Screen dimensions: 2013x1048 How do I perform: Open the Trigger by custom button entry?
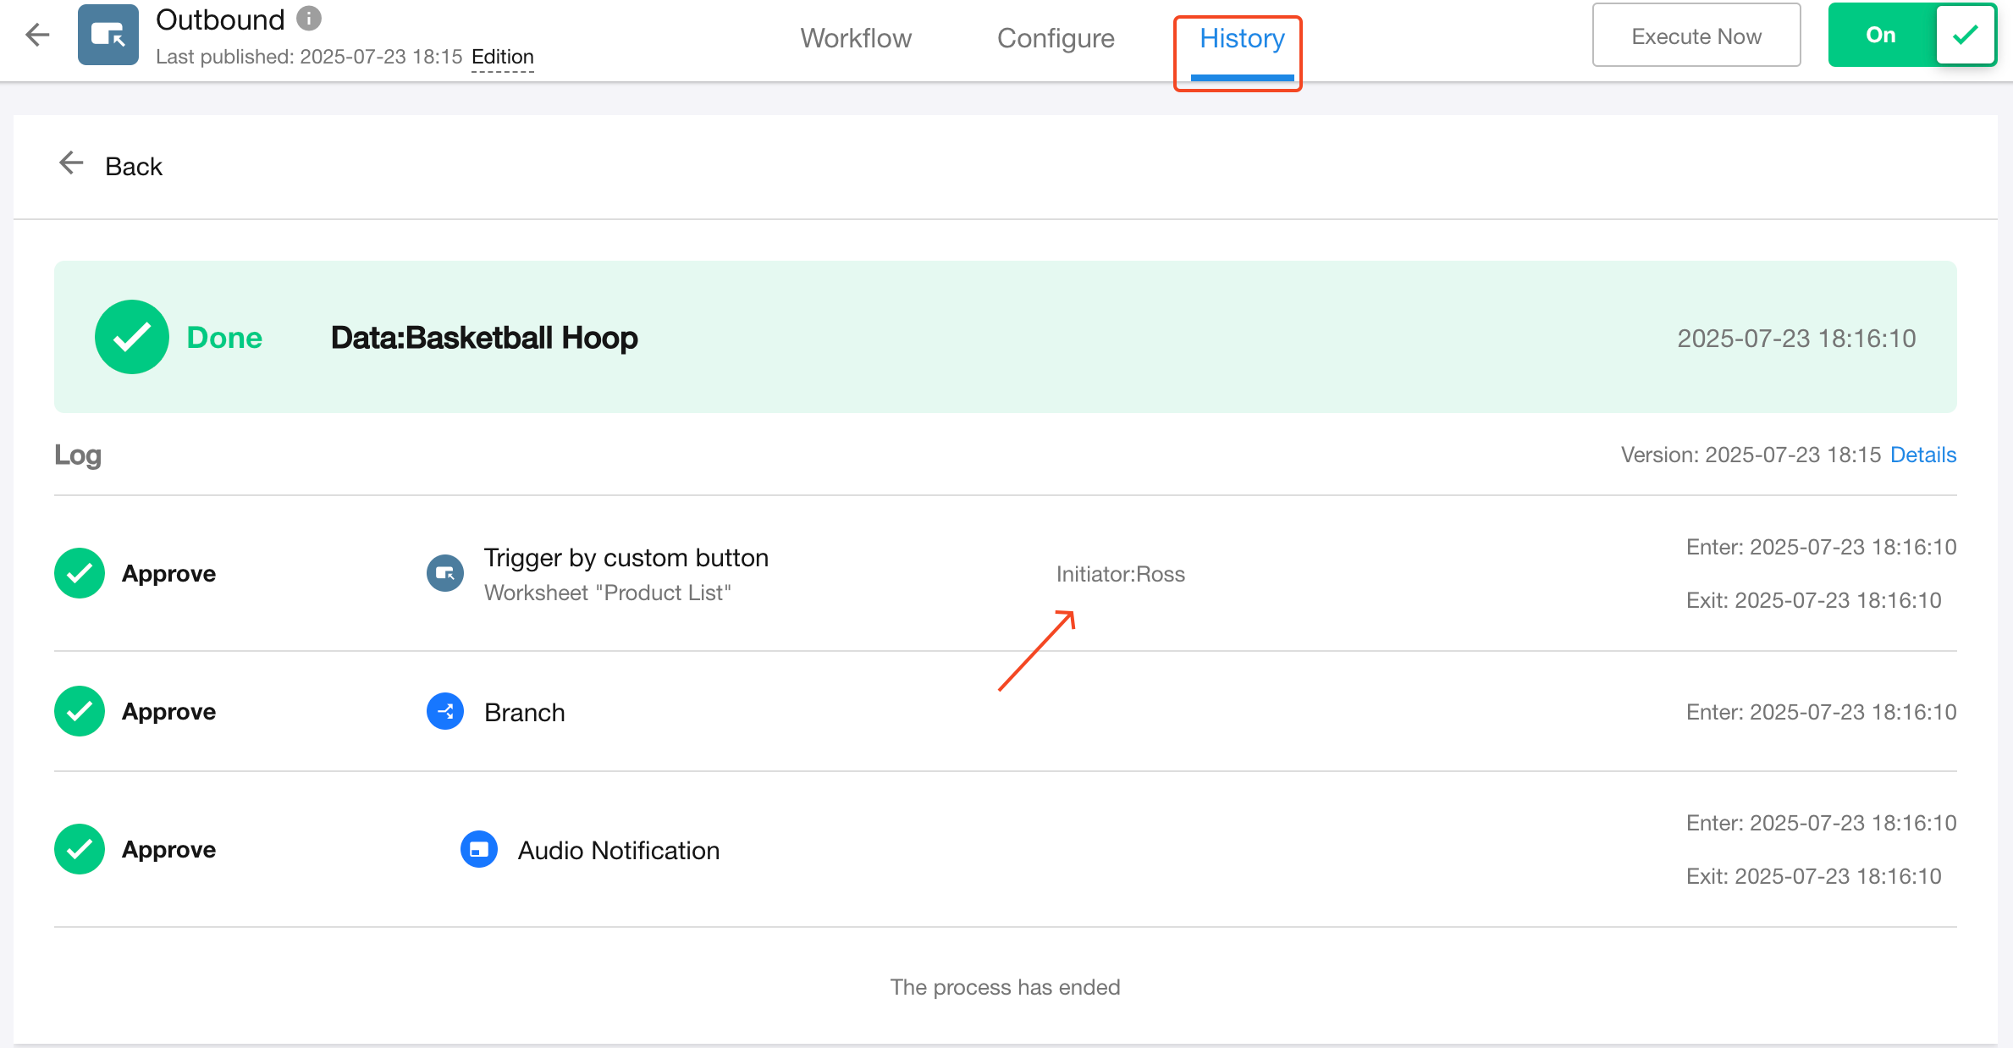[x=626, y=558]
